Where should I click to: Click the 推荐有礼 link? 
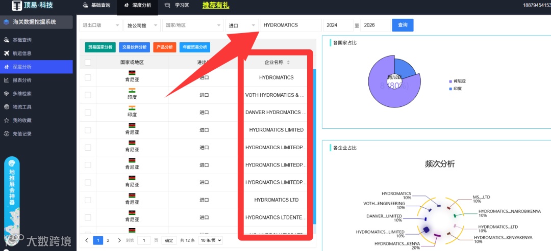(216, 5)
